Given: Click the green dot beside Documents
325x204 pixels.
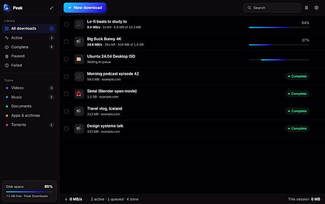Looking at the screenshot, I should [7, 106].
